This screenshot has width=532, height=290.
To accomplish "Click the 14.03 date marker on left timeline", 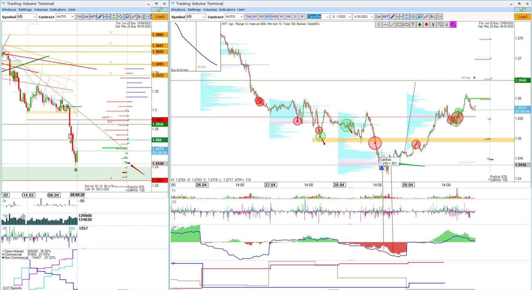I will (28, 195).
